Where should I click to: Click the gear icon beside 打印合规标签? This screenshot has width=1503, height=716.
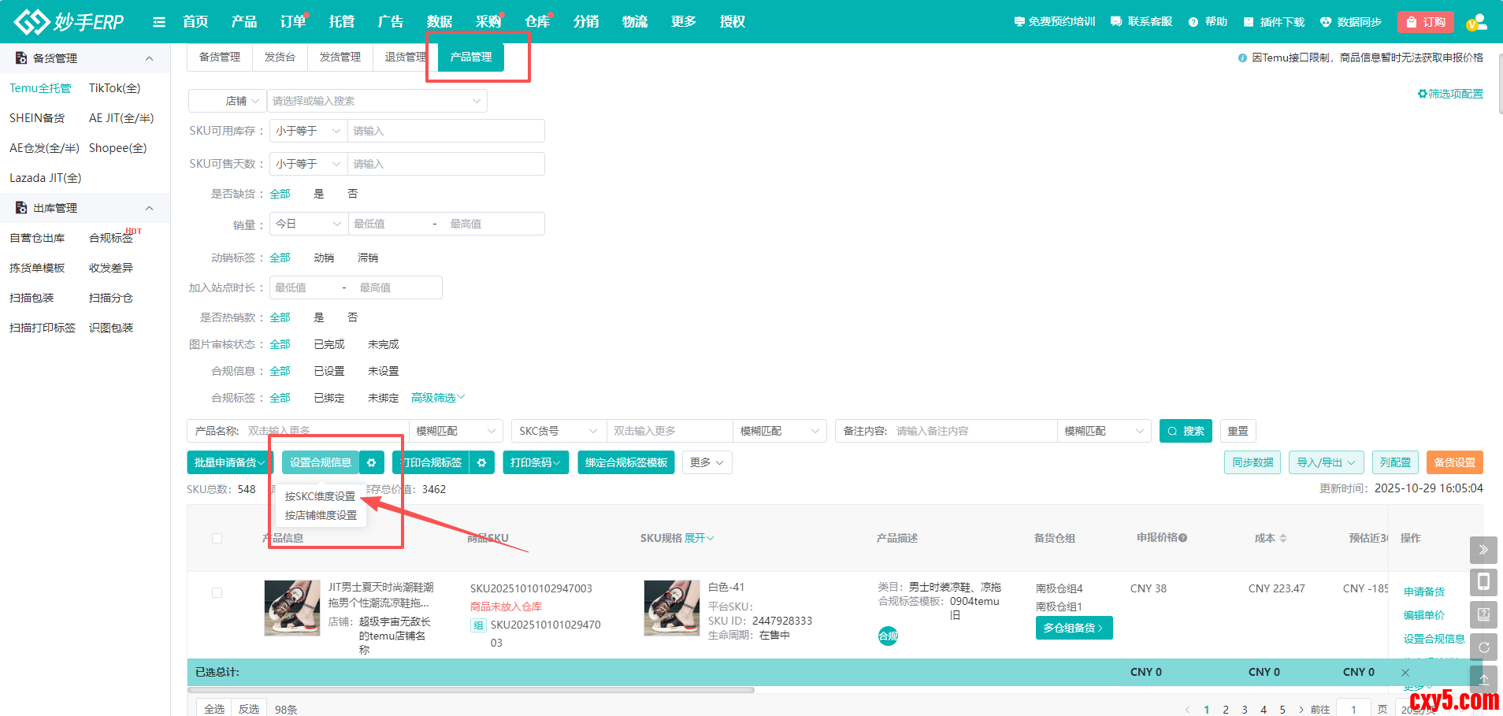click(481, 462)
